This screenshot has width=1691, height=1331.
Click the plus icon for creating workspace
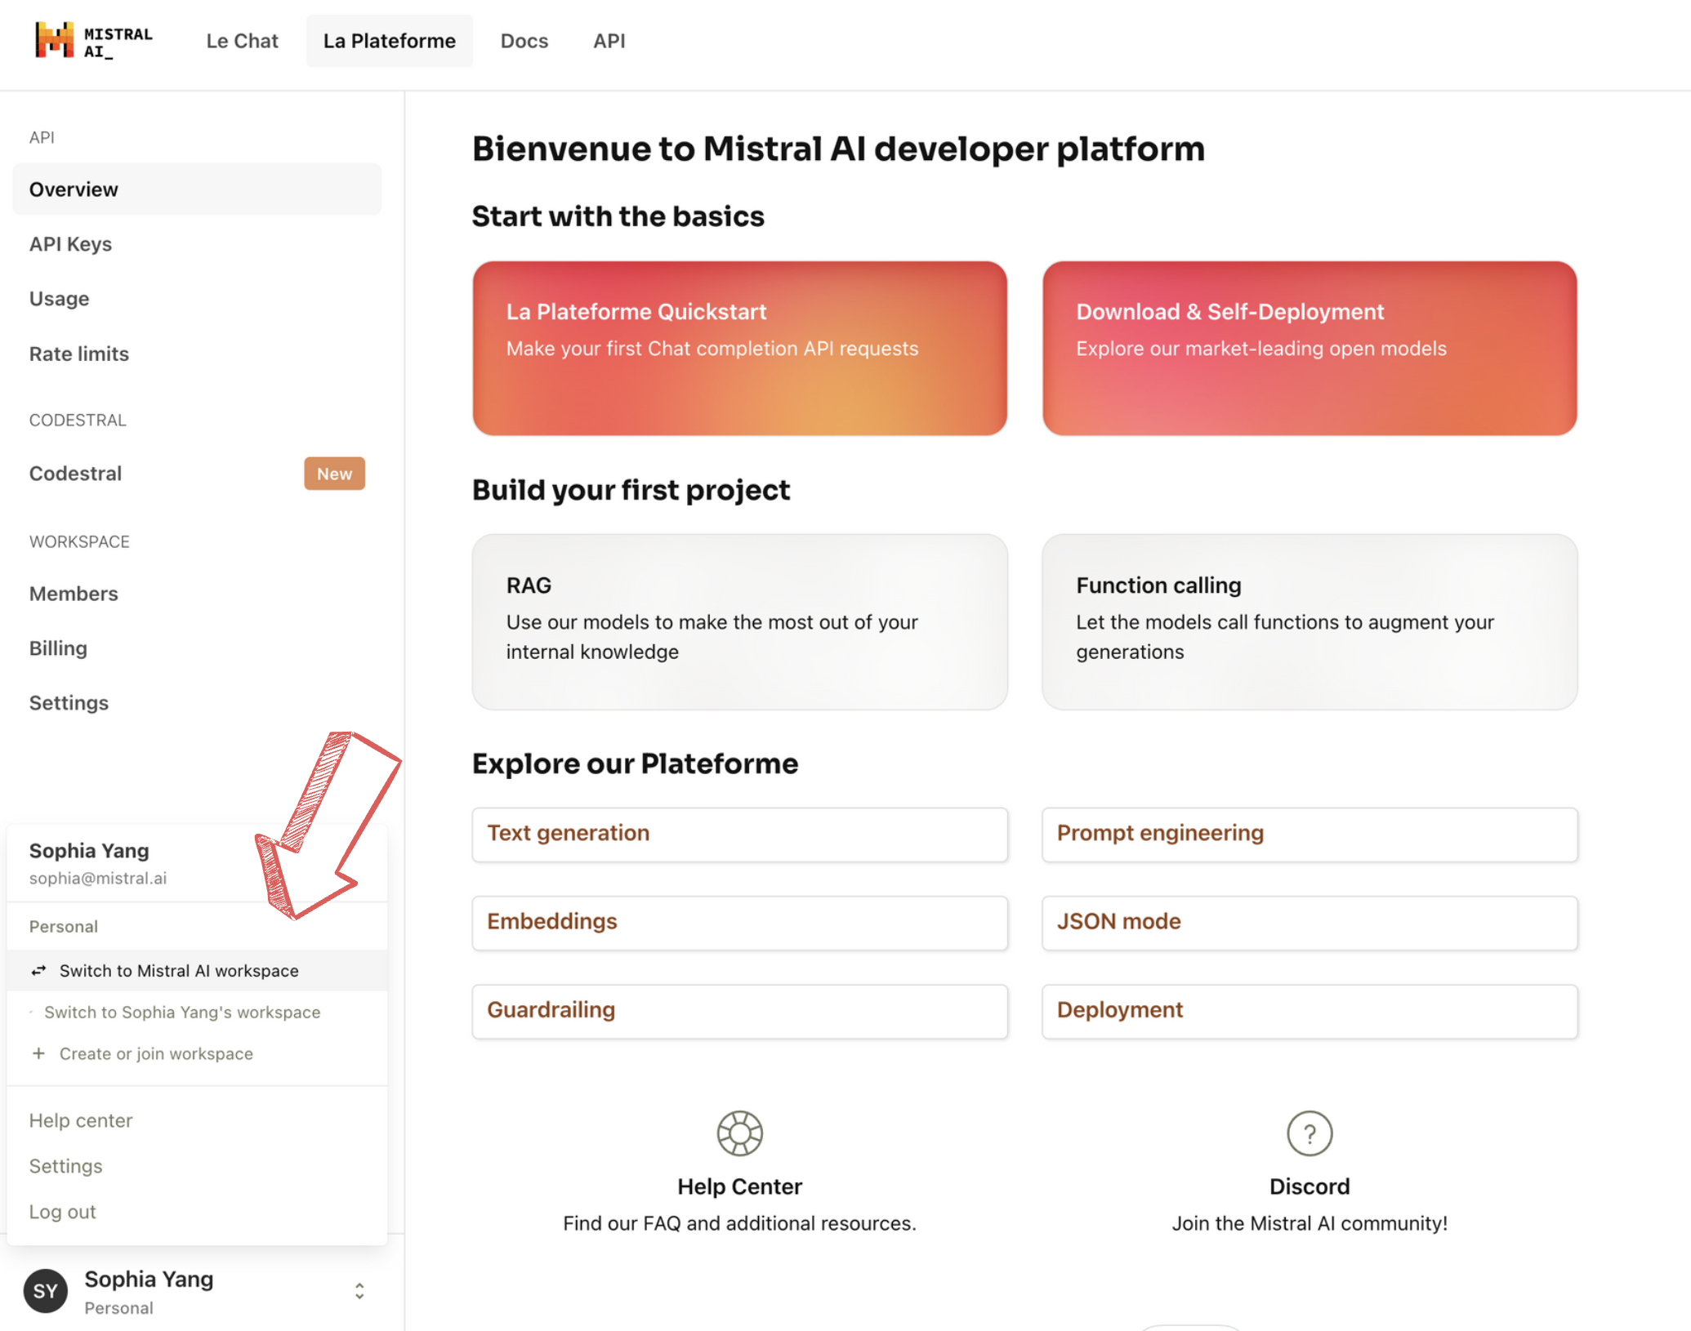click(38, 1053)
